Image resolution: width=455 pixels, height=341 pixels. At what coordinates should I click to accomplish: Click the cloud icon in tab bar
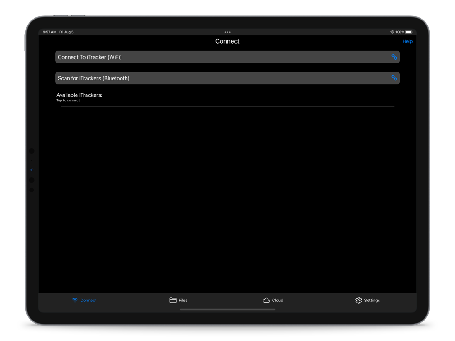[266, 300]
